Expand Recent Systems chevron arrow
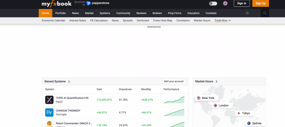Image resolution: width=285 pixels, height=127 pixels. point(69,82)
